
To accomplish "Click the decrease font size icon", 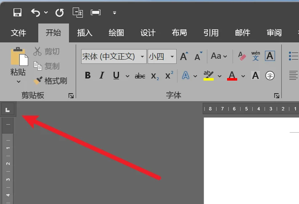I will point(198,56).
